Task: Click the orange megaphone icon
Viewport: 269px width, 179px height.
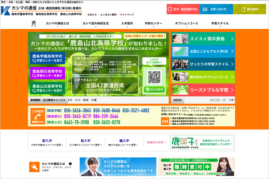Action: point(34,167)
